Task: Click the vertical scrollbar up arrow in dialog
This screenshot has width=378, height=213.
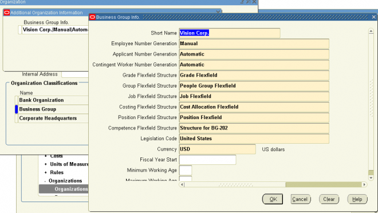Action: 371,31
